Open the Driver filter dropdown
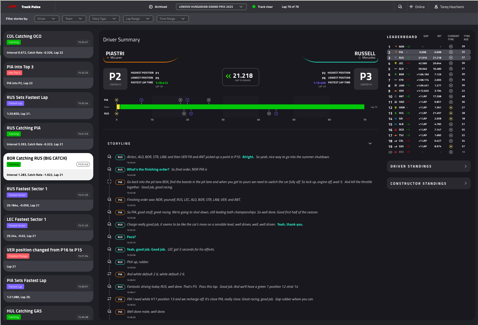 [x=47, y=19]
